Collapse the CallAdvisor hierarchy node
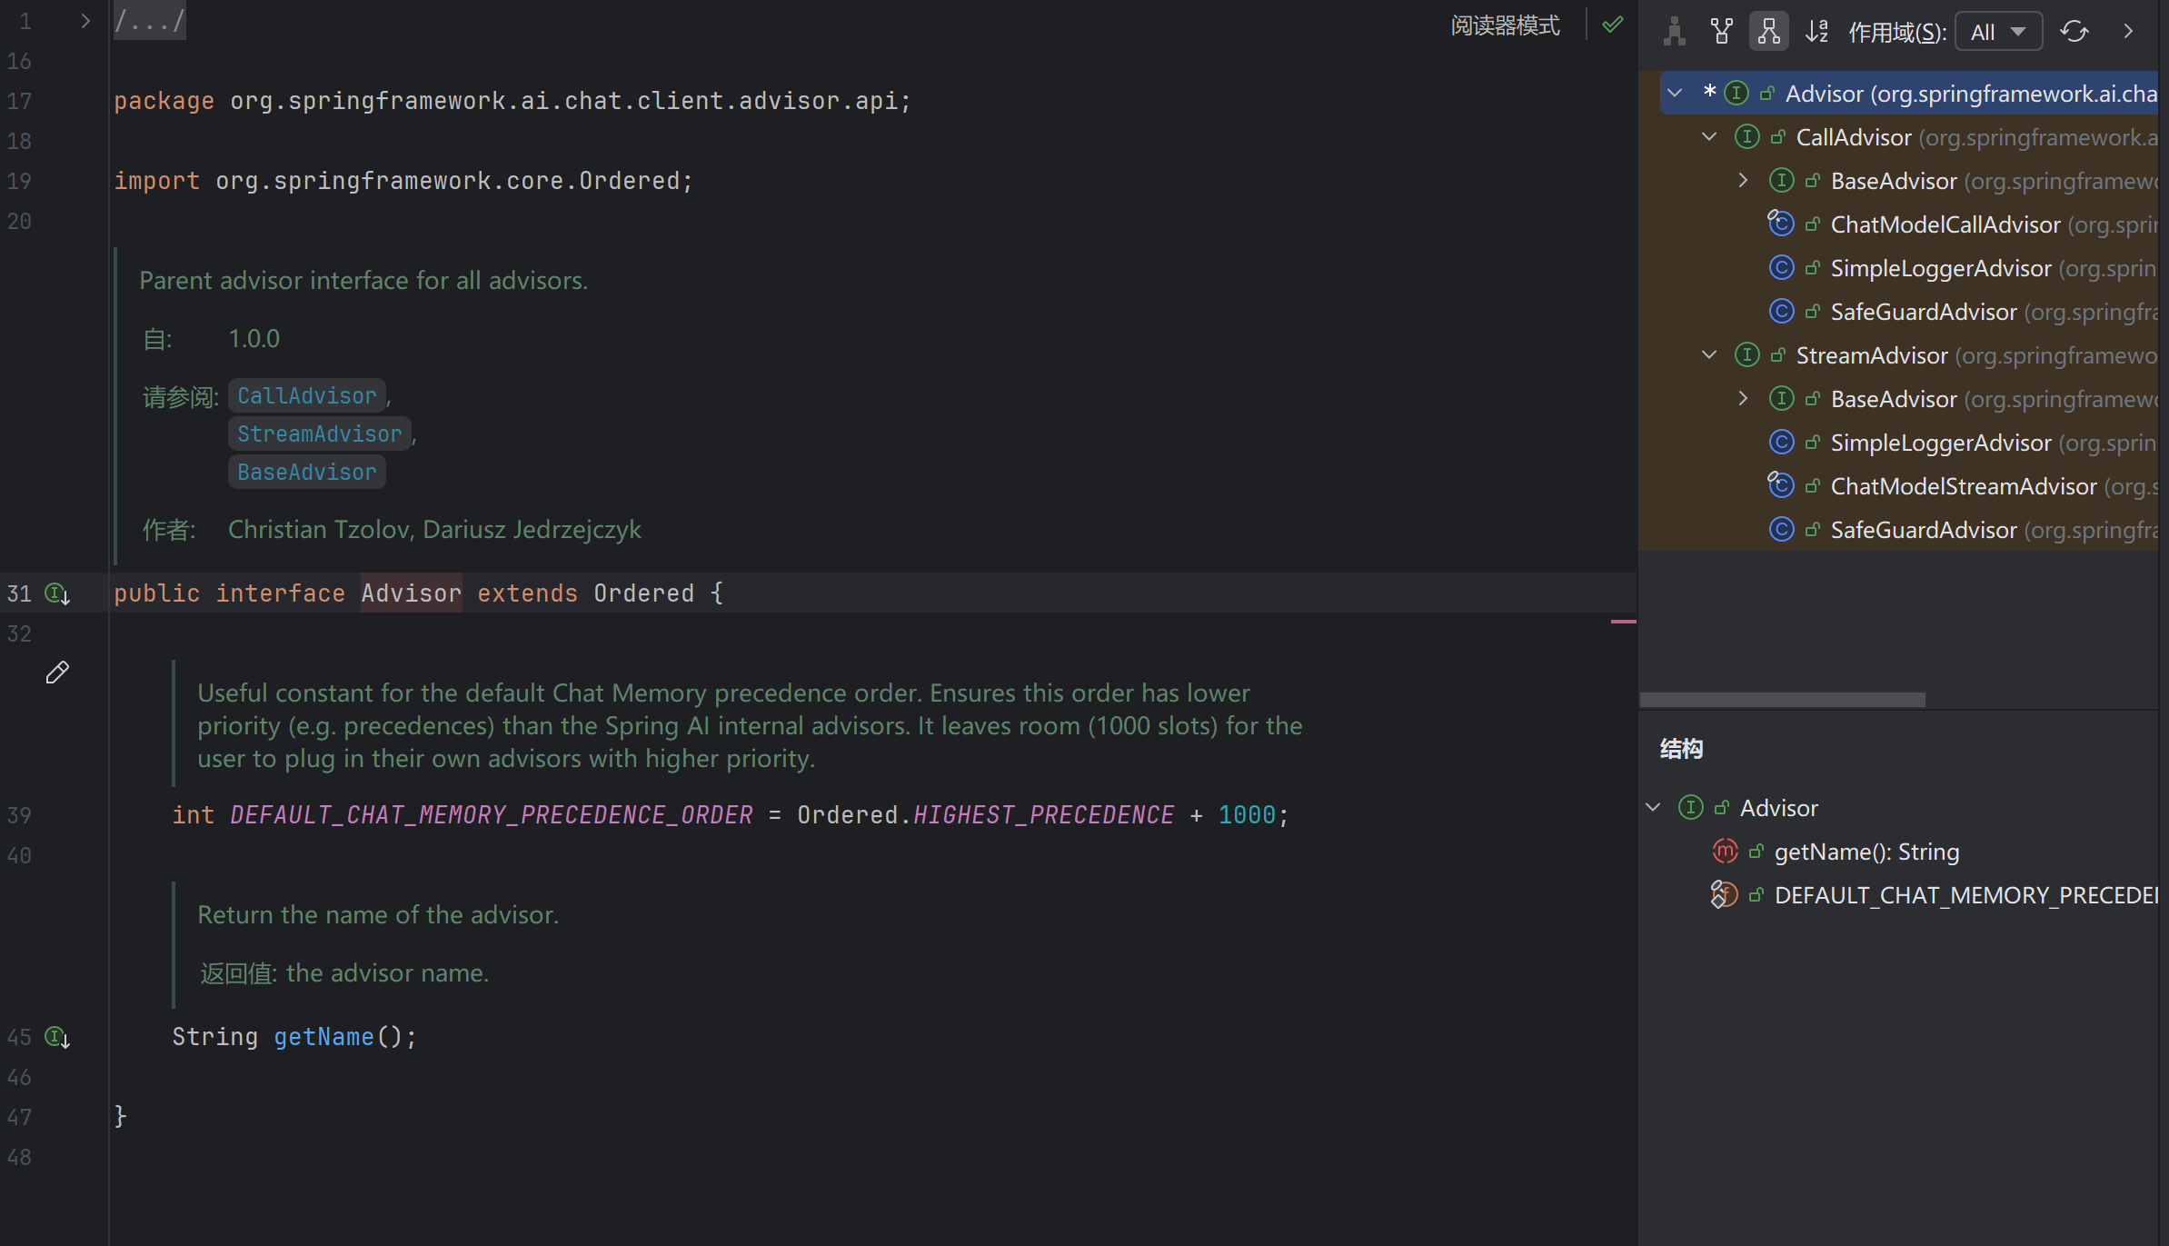Viewport: 2169px width, 1246px height. pos(1709,137)
